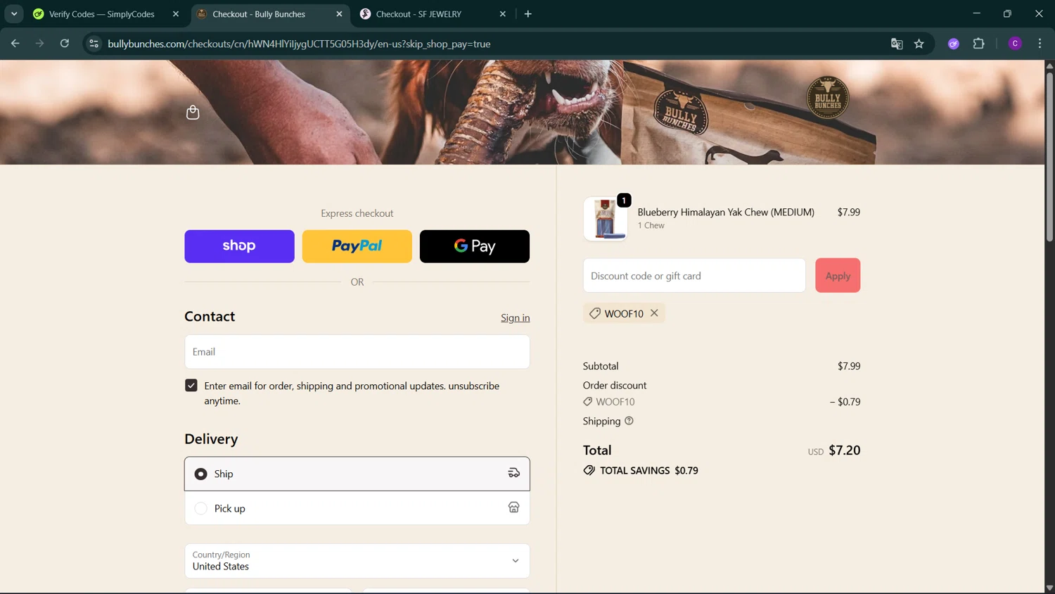Click the browser back arrow
Image resolution: width=1055 pixels, height=594 pixels.
pyautogui.click(x=15, y=44)
